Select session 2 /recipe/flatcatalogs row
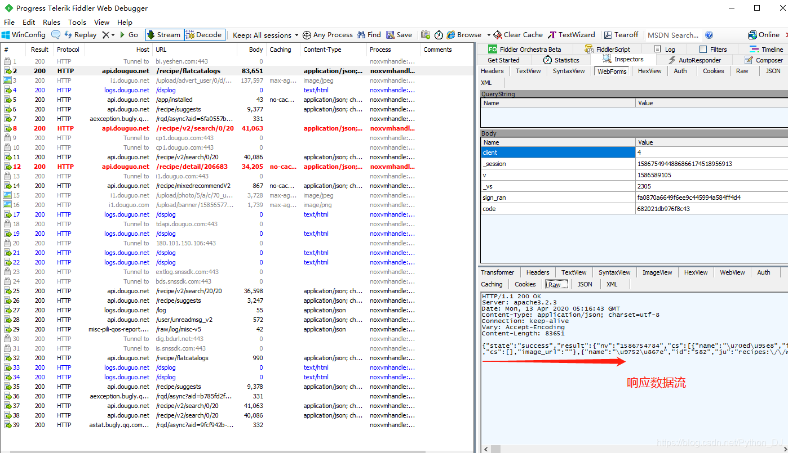Viewport: 788px width, 453px height. coord(237,71)
